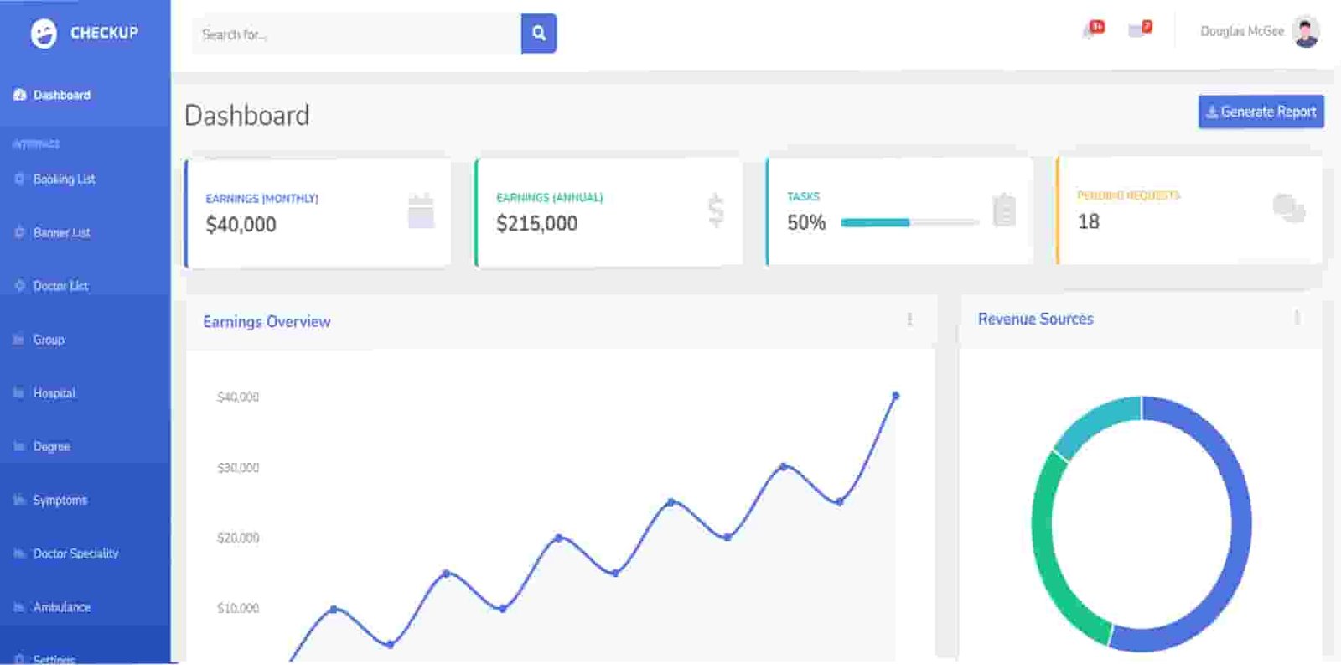Open the Revenue Sources three-dot menu
The image size is (1341, 665).
[x=1297, y=317]
